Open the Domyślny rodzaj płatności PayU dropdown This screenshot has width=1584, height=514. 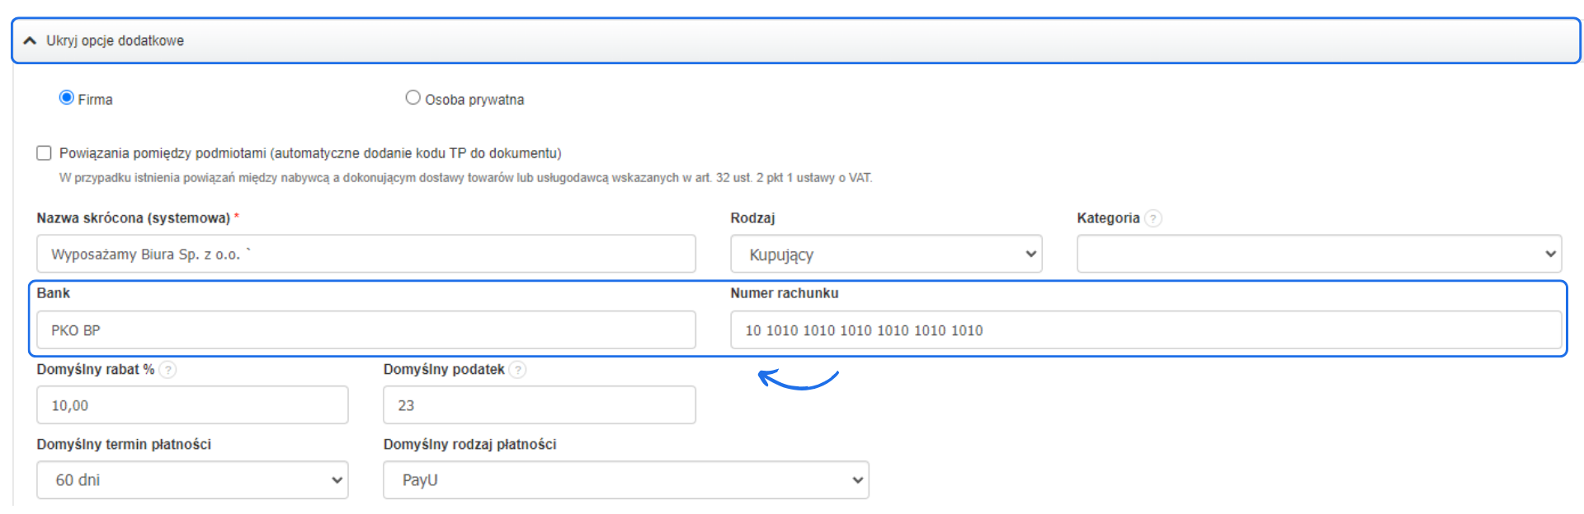(625, 480)
